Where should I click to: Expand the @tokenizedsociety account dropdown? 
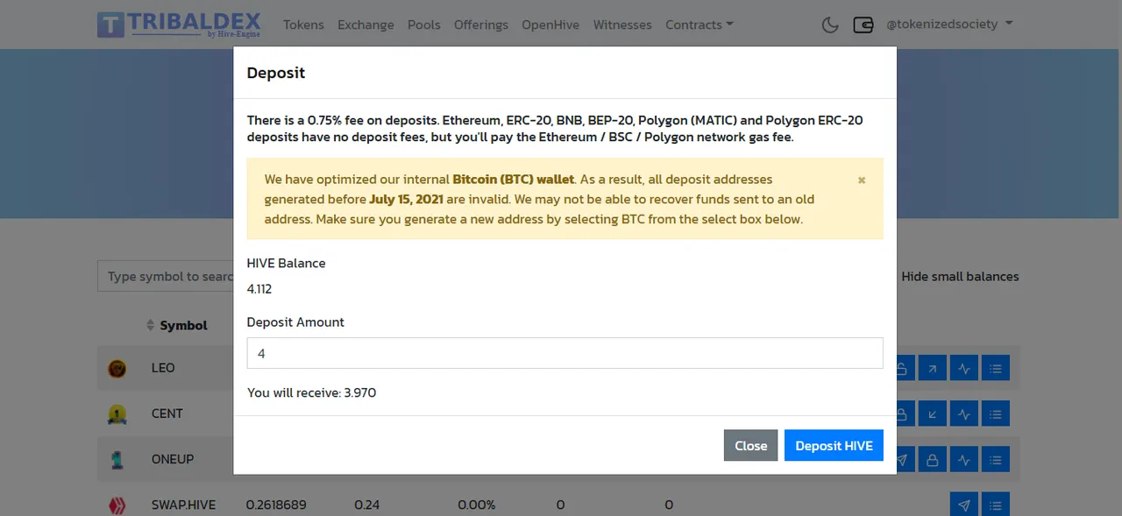tap(949, 24)
